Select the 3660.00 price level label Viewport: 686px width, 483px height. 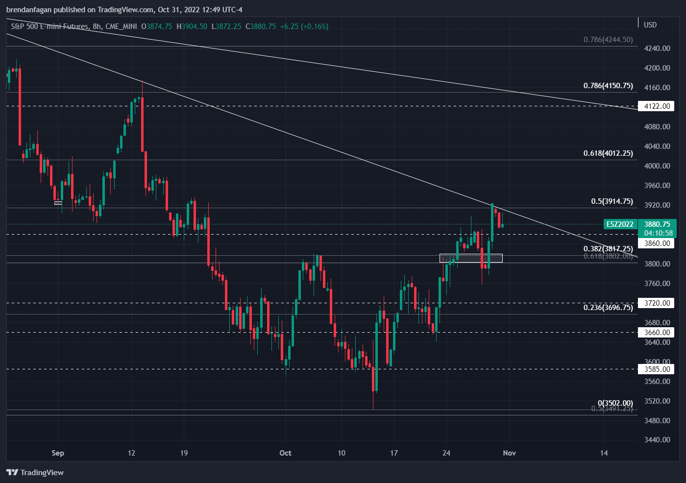(657, 333)
